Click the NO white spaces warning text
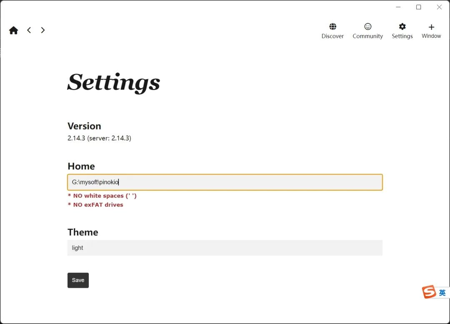This screenshot has height=324, width=450. (102, 195)
